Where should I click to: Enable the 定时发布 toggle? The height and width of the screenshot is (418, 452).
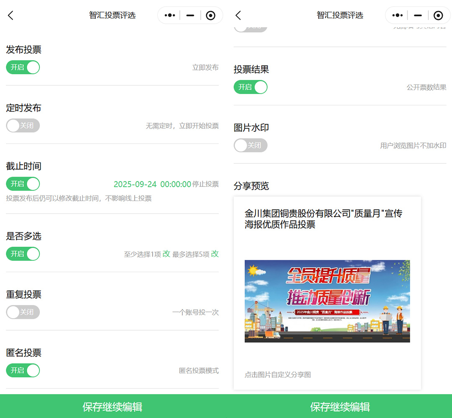[x=23, y=125]
